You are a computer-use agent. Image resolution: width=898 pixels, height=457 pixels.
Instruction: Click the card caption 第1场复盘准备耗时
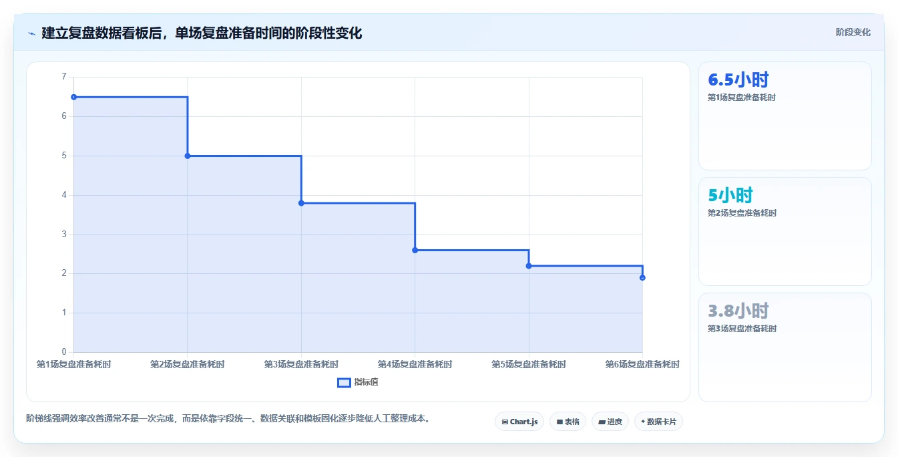[742, 98]
